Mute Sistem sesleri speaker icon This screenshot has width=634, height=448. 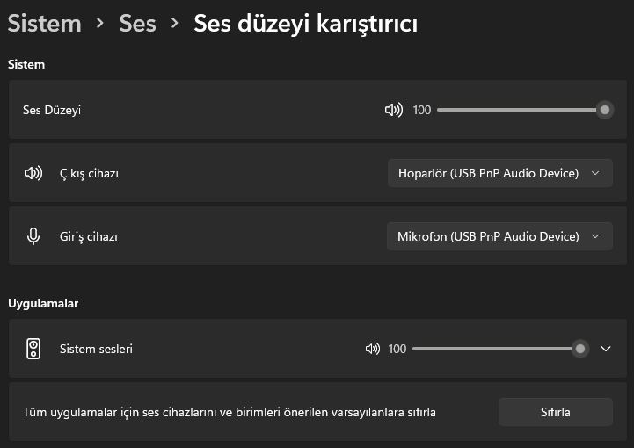[372, 349]
